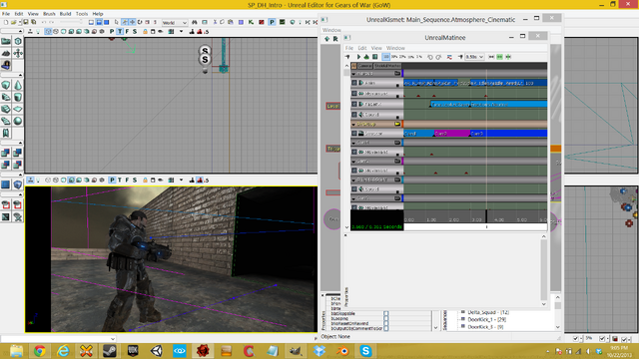Select rotate widget mode in main toolbar
The image size is (639, 359).
point(140,22)
